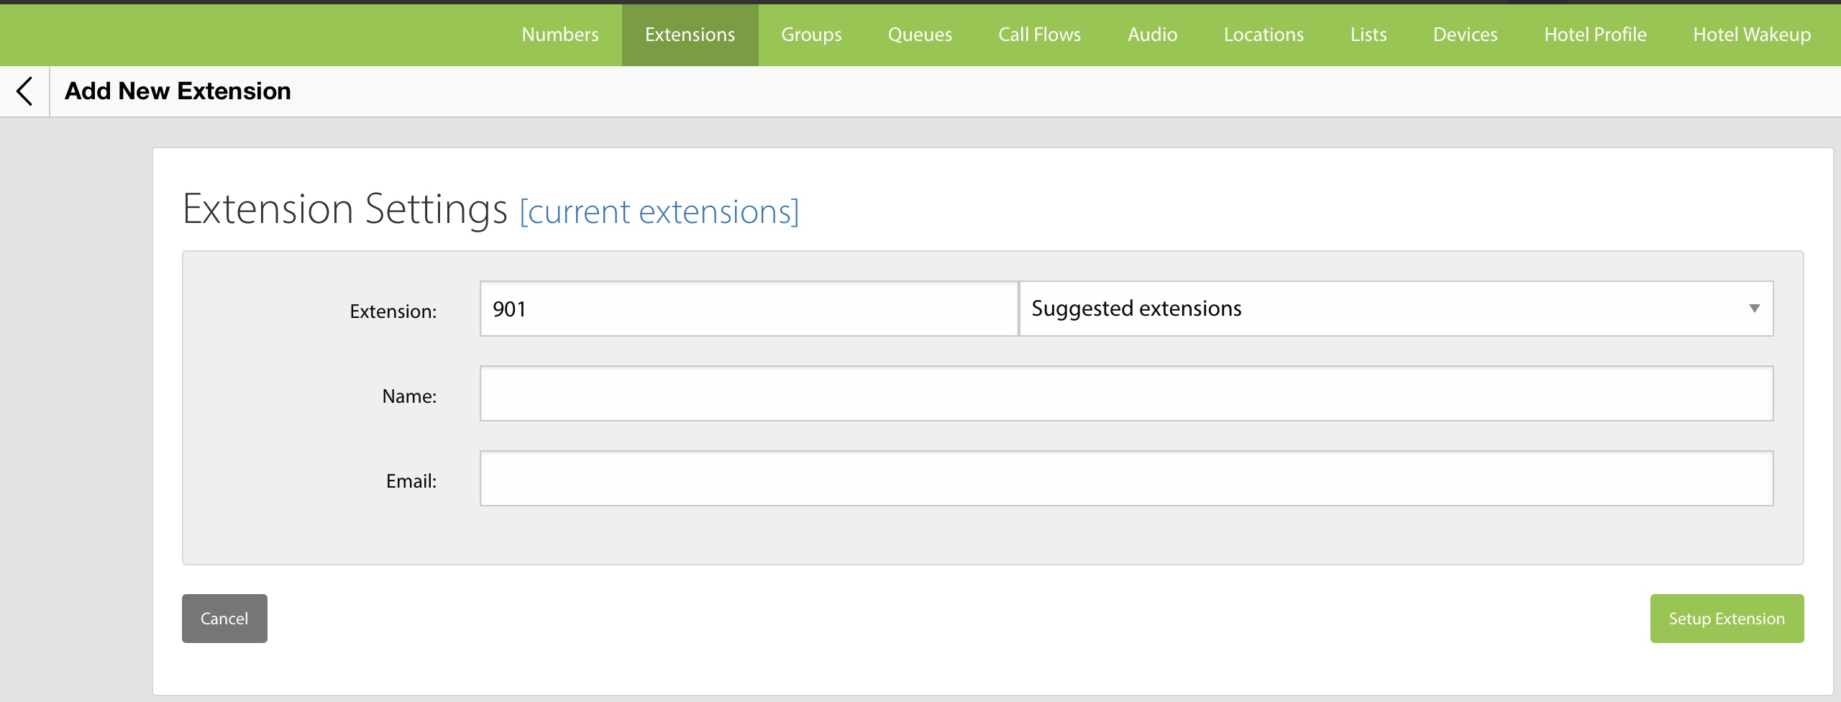
Task: Select the Extensions tab
Action: tap(690, 35)
